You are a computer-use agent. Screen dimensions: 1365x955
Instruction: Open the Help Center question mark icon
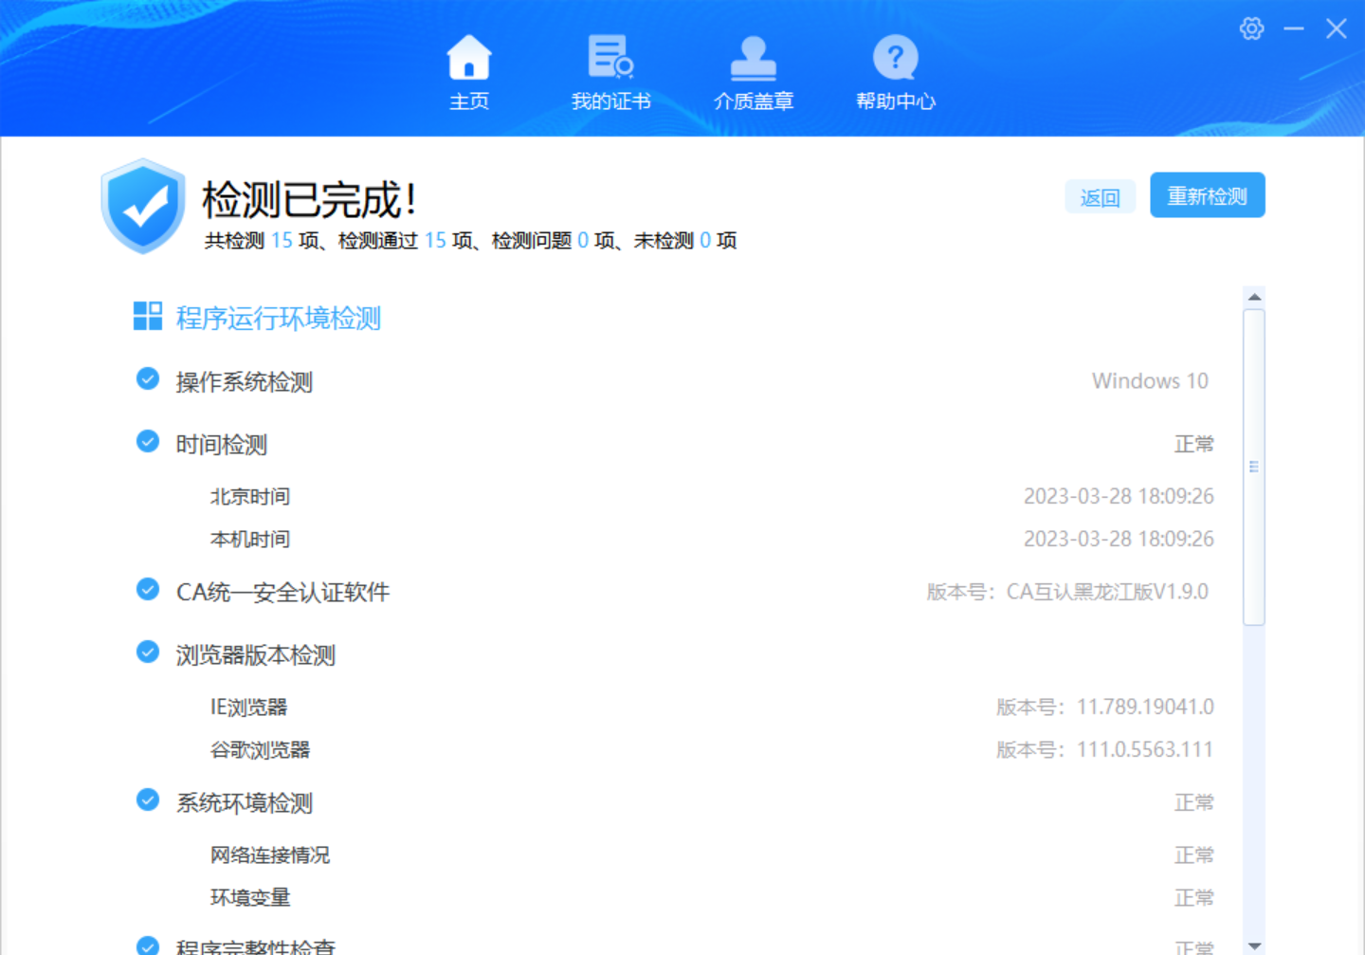(895, 58)
